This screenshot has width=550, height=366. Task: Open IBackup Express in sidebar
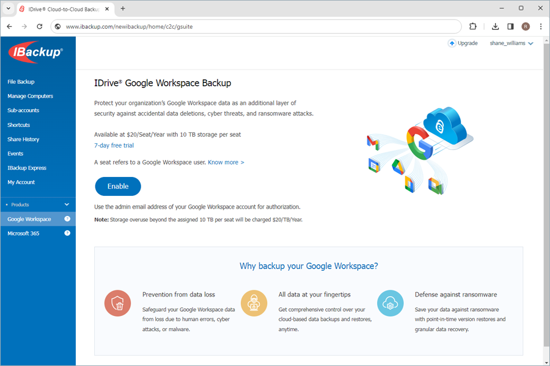(27, 168)
